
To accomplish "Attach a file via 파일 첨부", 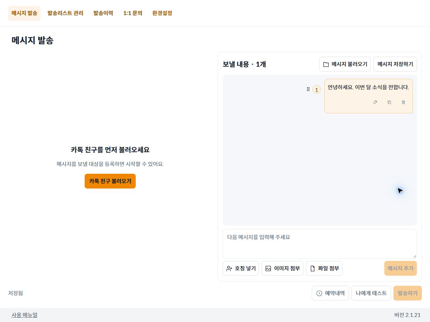I will point(324,268).
